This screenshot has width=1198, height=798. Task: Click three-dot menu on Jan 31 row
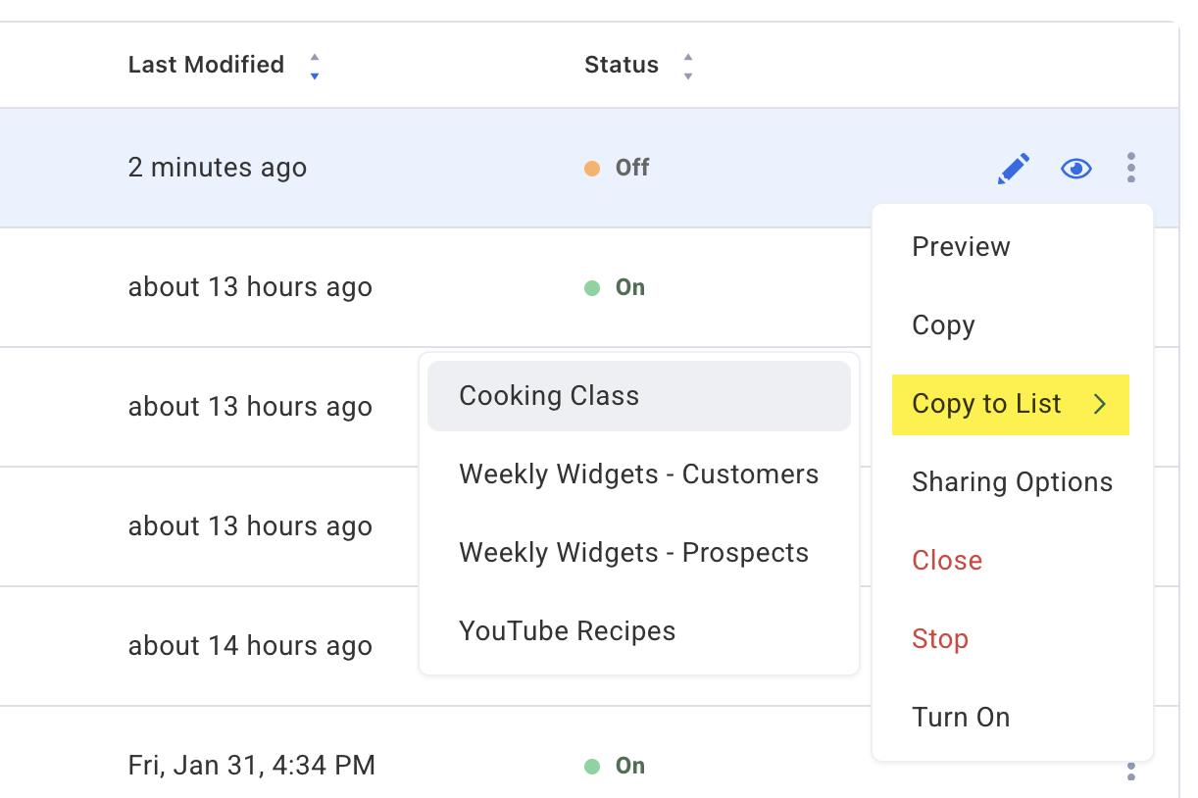[1131, 772]
